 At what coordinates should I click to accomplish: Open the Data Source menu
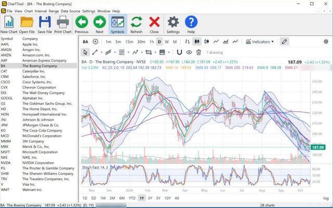71,11
